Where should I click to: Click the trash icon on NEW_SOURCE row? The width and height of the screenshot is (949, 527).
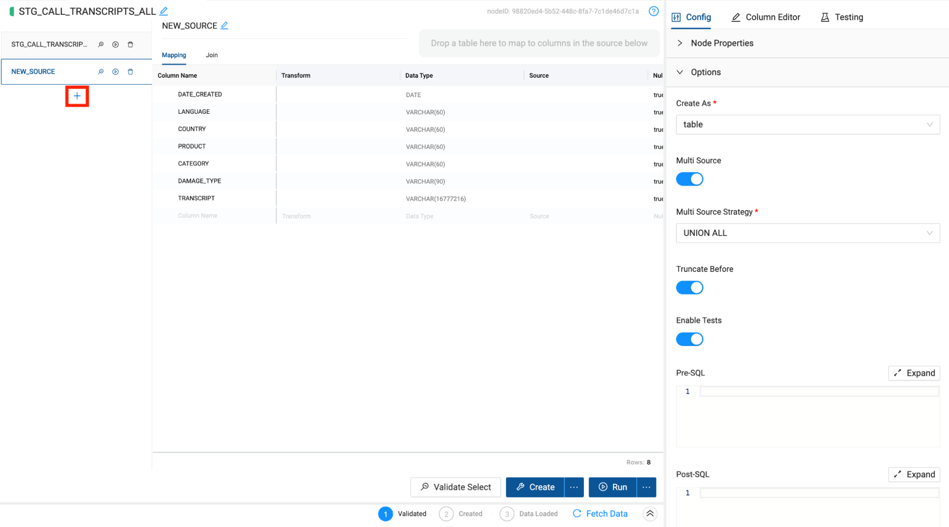click(x=131, y=72)
